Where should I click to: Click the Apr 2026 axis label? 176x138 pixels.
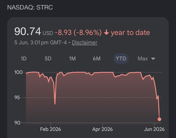(102, 129)
